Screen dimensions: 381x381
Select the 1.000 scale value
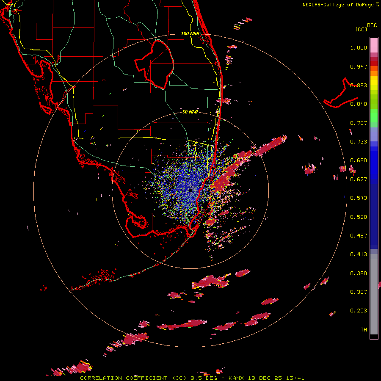pyautogui.click(x=359, y=47)
